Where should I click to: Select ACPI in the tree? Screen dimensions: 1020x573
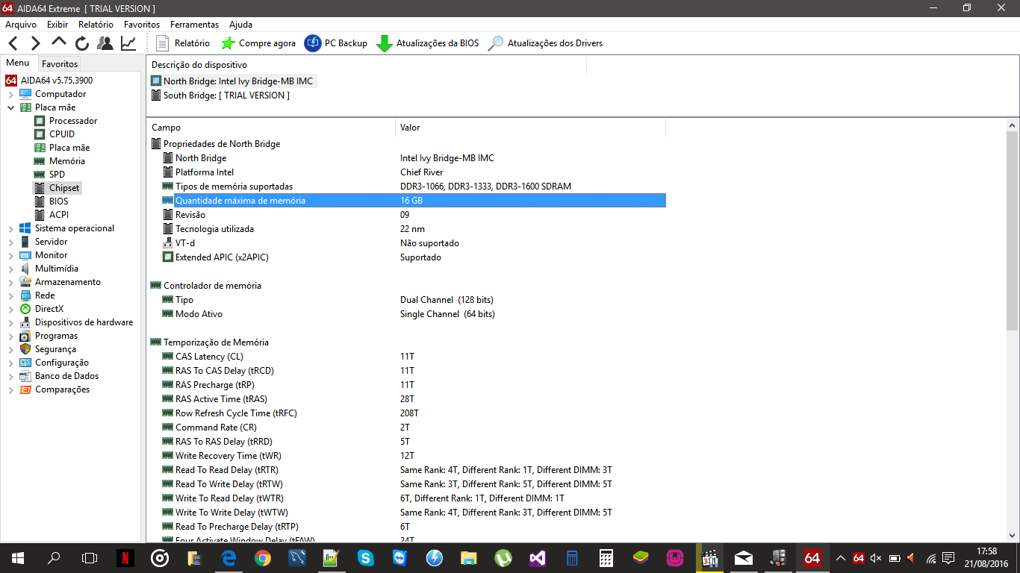[x=59, y=215]
